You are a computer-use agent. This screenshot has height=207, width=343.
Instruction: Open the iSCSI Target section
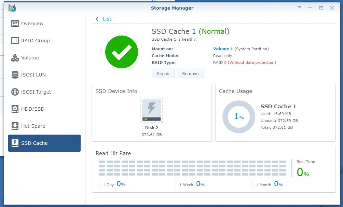44,92
